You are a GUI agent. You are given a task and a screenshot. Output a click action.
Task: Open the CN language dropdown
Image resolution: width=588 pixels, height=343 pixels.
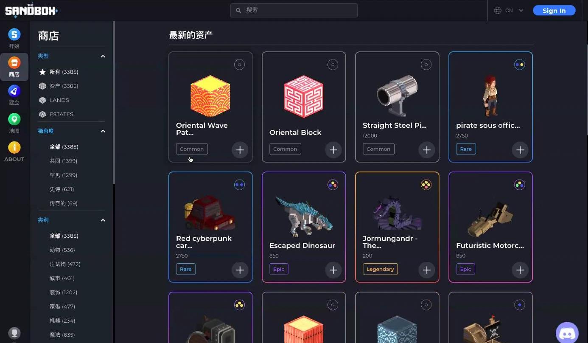(x=514, y=11)
